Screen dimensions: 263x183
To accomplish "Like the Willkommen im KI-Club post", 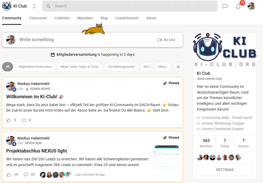I will 9,120.
